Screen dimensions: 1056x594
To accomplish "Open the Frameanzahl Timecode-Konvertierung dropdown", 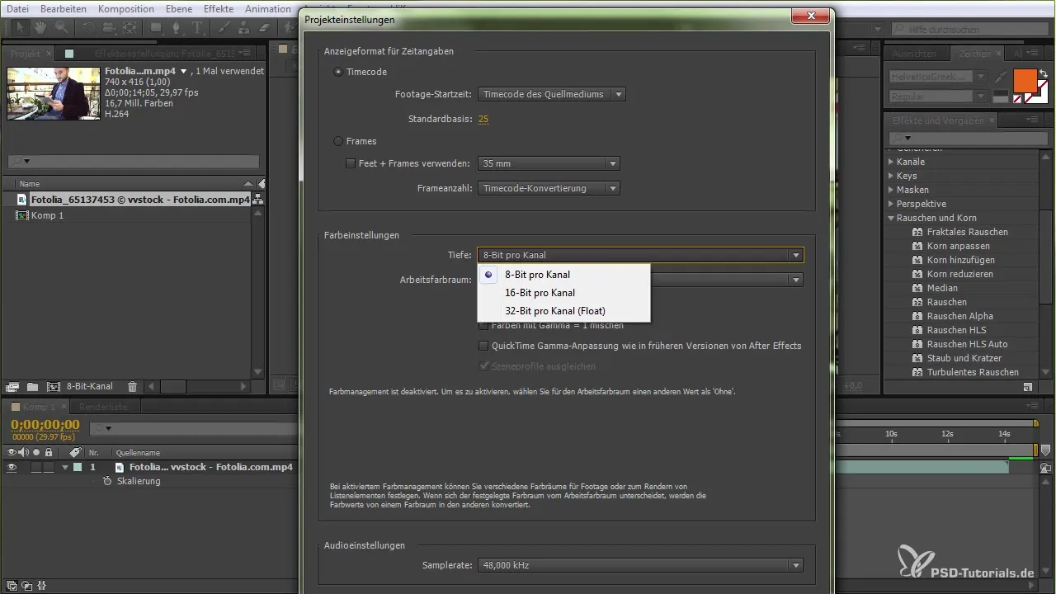I will (x=549, y=188).
